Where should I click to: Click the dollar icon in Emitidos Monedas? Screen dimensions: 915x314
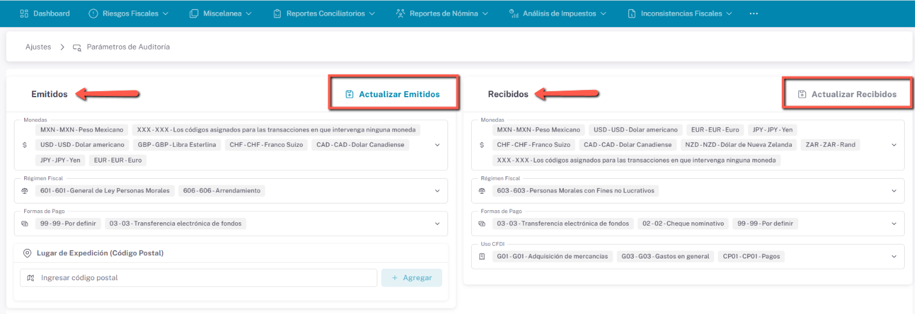[25, 145]
